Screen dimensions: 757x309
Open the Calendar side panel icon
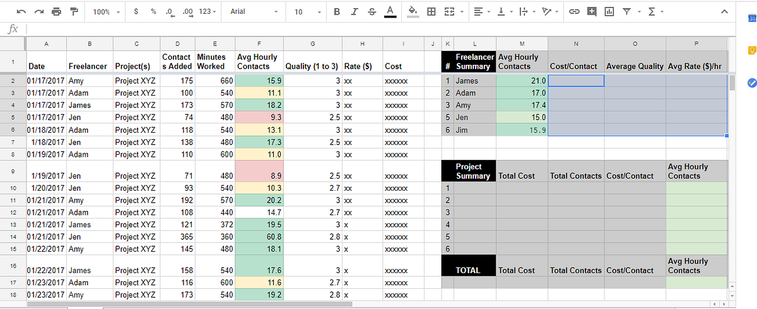pos(751,18)
